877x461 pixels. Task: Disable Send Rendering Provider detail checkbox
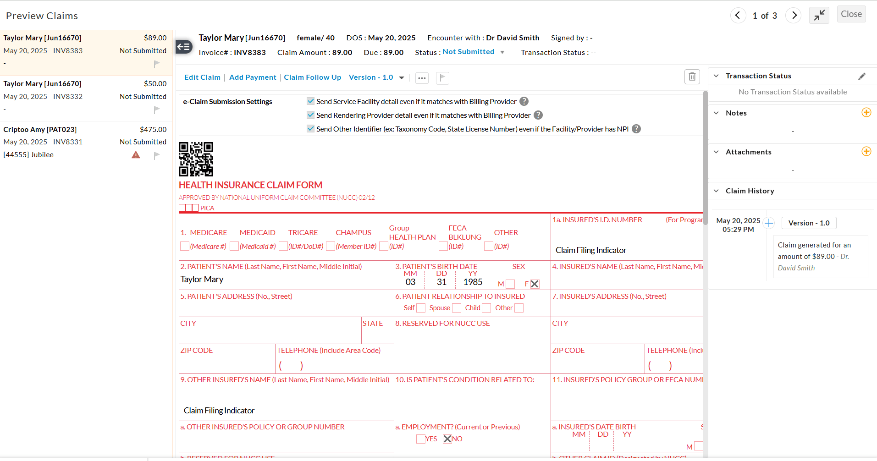pos(310,115)
